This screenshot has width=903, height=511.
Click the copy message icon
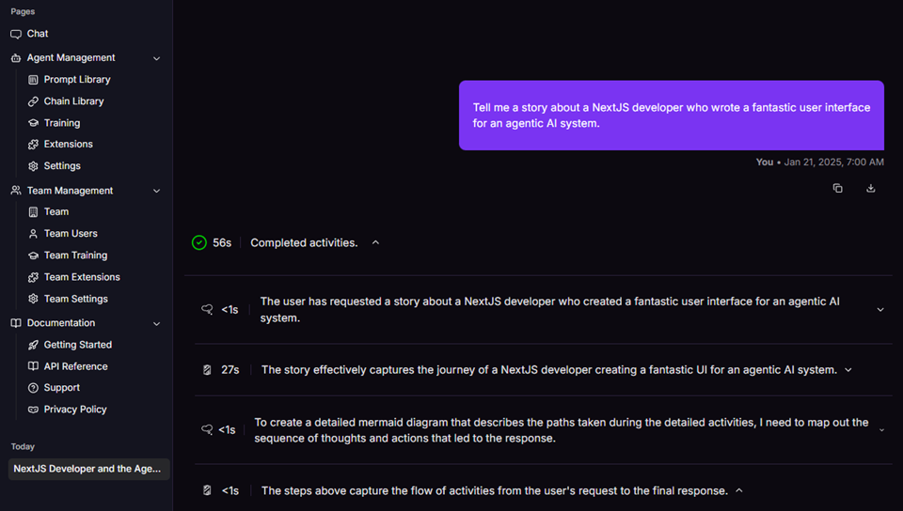[837, 189]
